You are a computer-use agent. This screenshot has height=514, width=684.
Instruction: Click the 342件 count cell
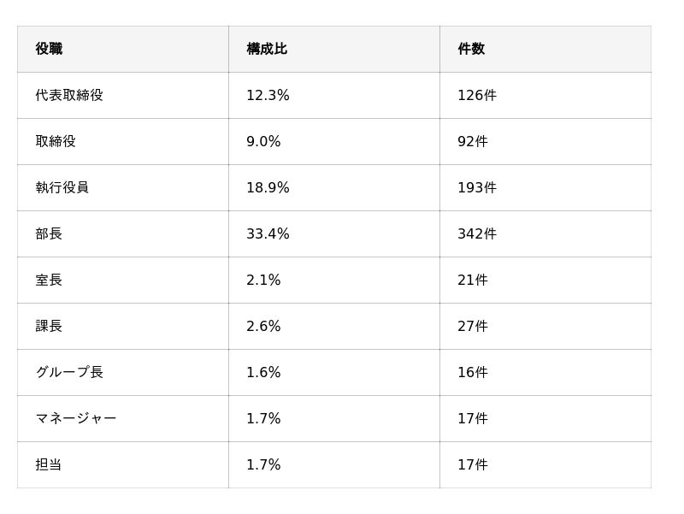(x=545, y=233)
